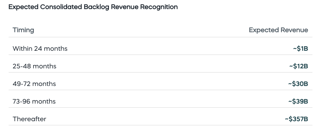Click the word Consolidated in the title

[x=61, y=7]
